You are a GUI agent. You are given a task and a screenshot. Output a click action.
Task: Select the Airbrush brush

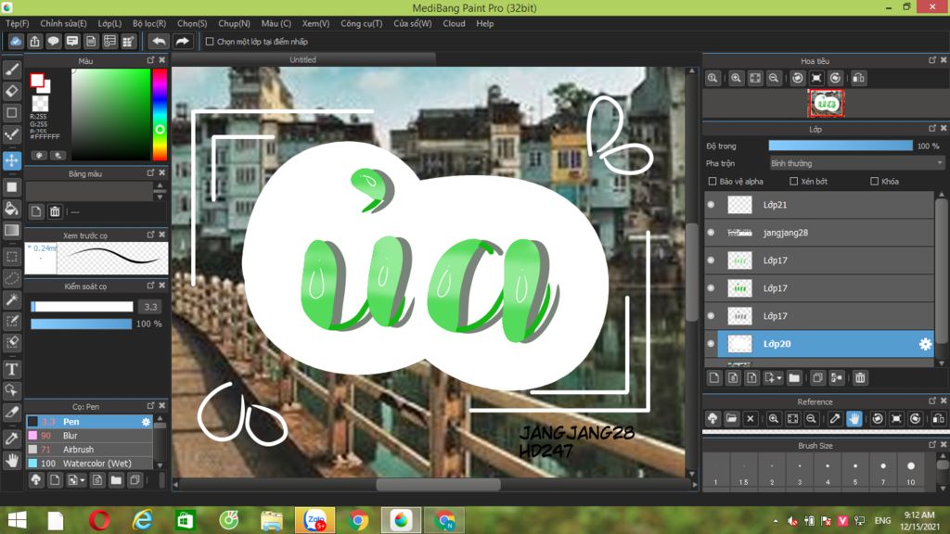[x=89, y=450]
